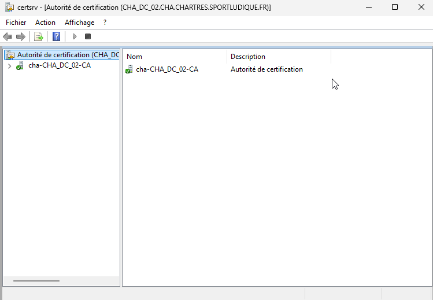
Task: Click the tree pane horizontal scrollbar
Action: (x=36, y=281)
